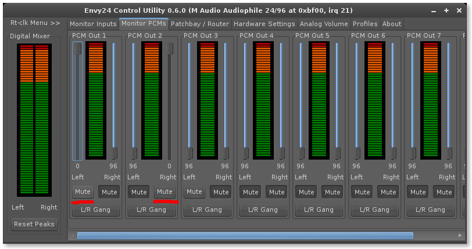
Task: Click PCM Out 3 right volume slider handle
Action: pyautogui.click(x=225, y=153)
